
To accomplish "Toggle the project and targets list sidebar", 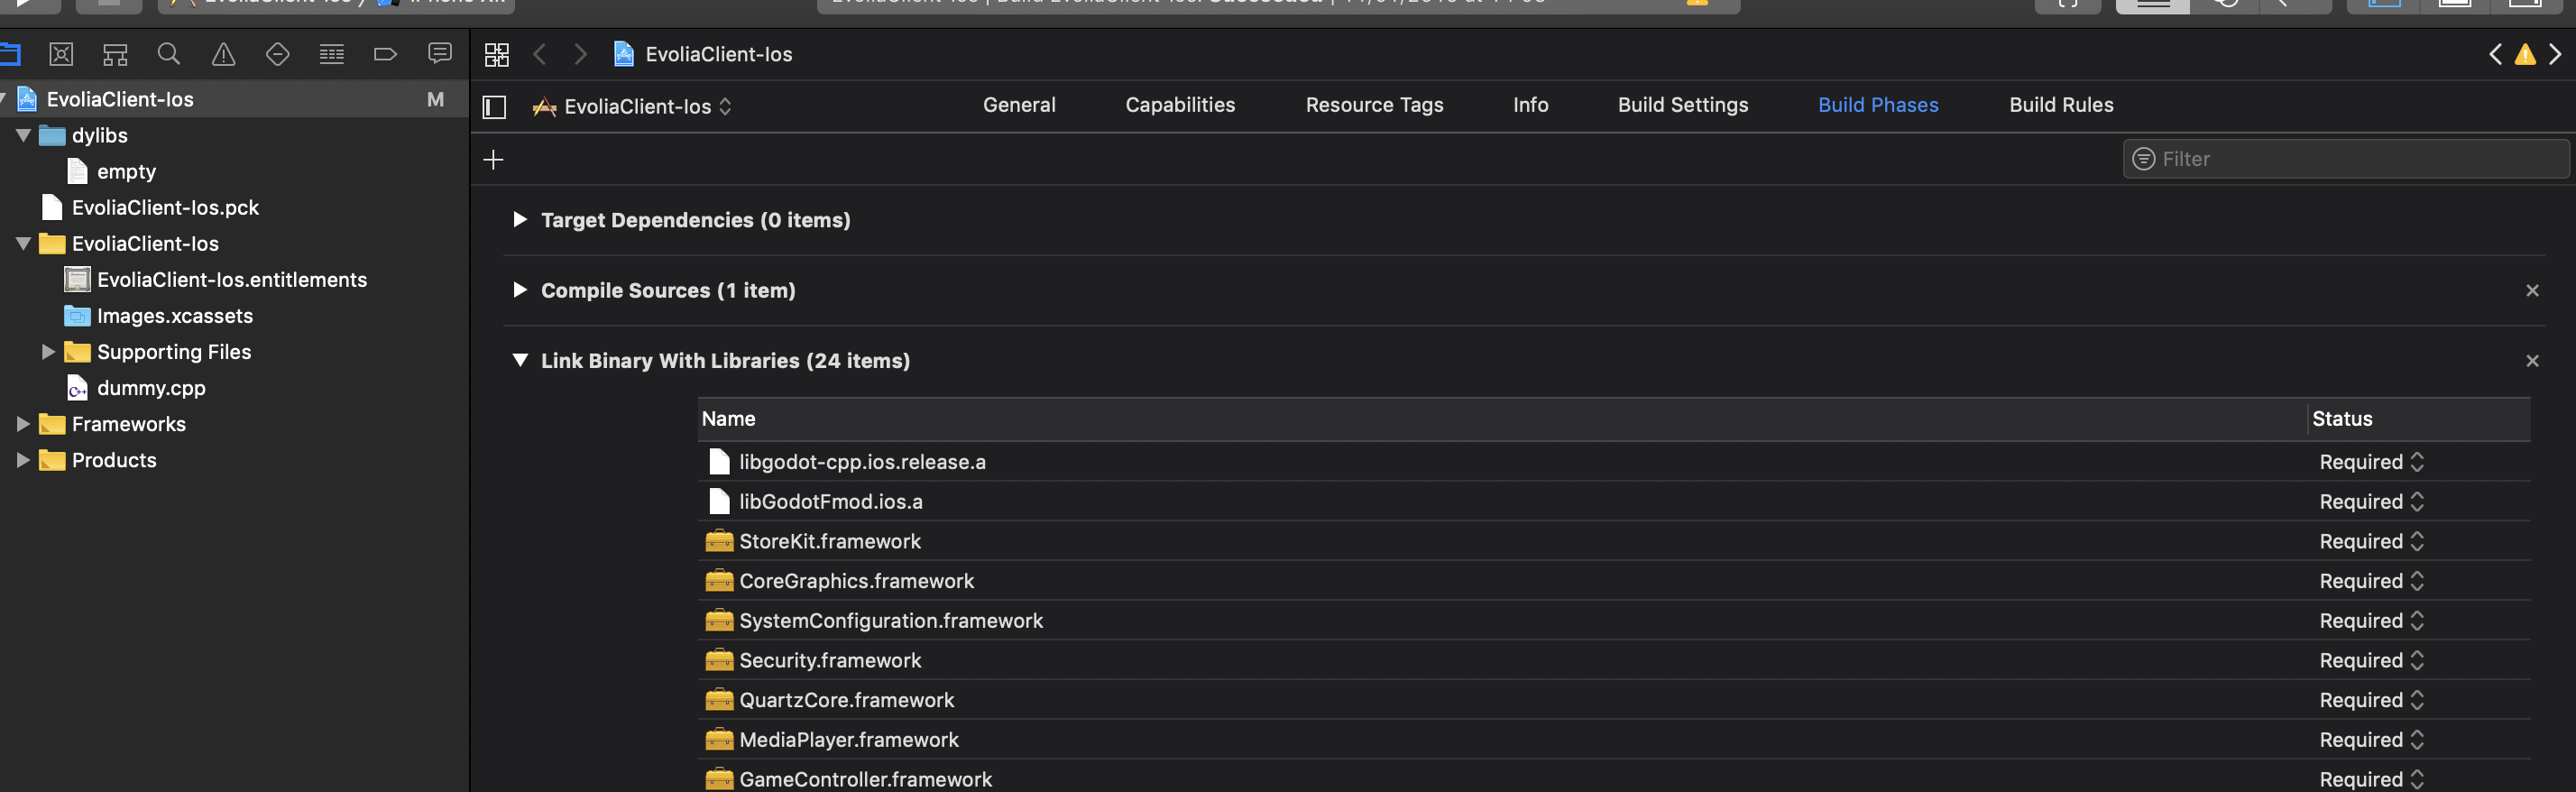I will 494,107.
